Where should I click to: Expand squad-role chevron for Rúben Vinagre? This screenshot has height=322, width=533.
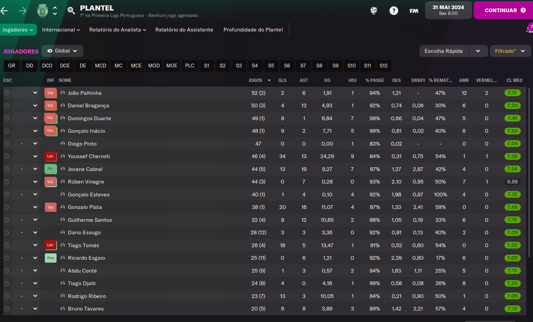pos(35,181)
